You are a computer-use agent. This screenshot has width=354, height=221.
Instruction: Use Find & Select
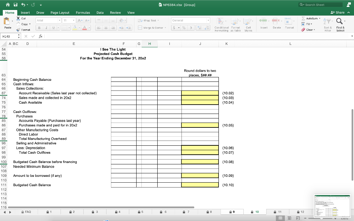[x=340, y=24]
